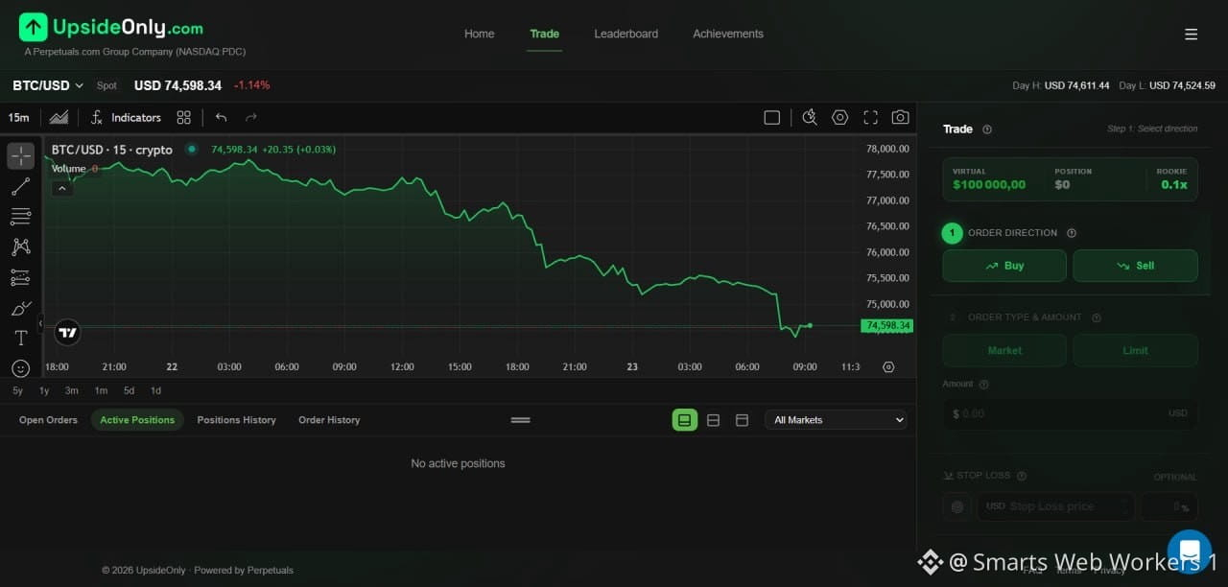
Task: Take a chart snapshot with camera icon
Action: (x=900, y=117)
